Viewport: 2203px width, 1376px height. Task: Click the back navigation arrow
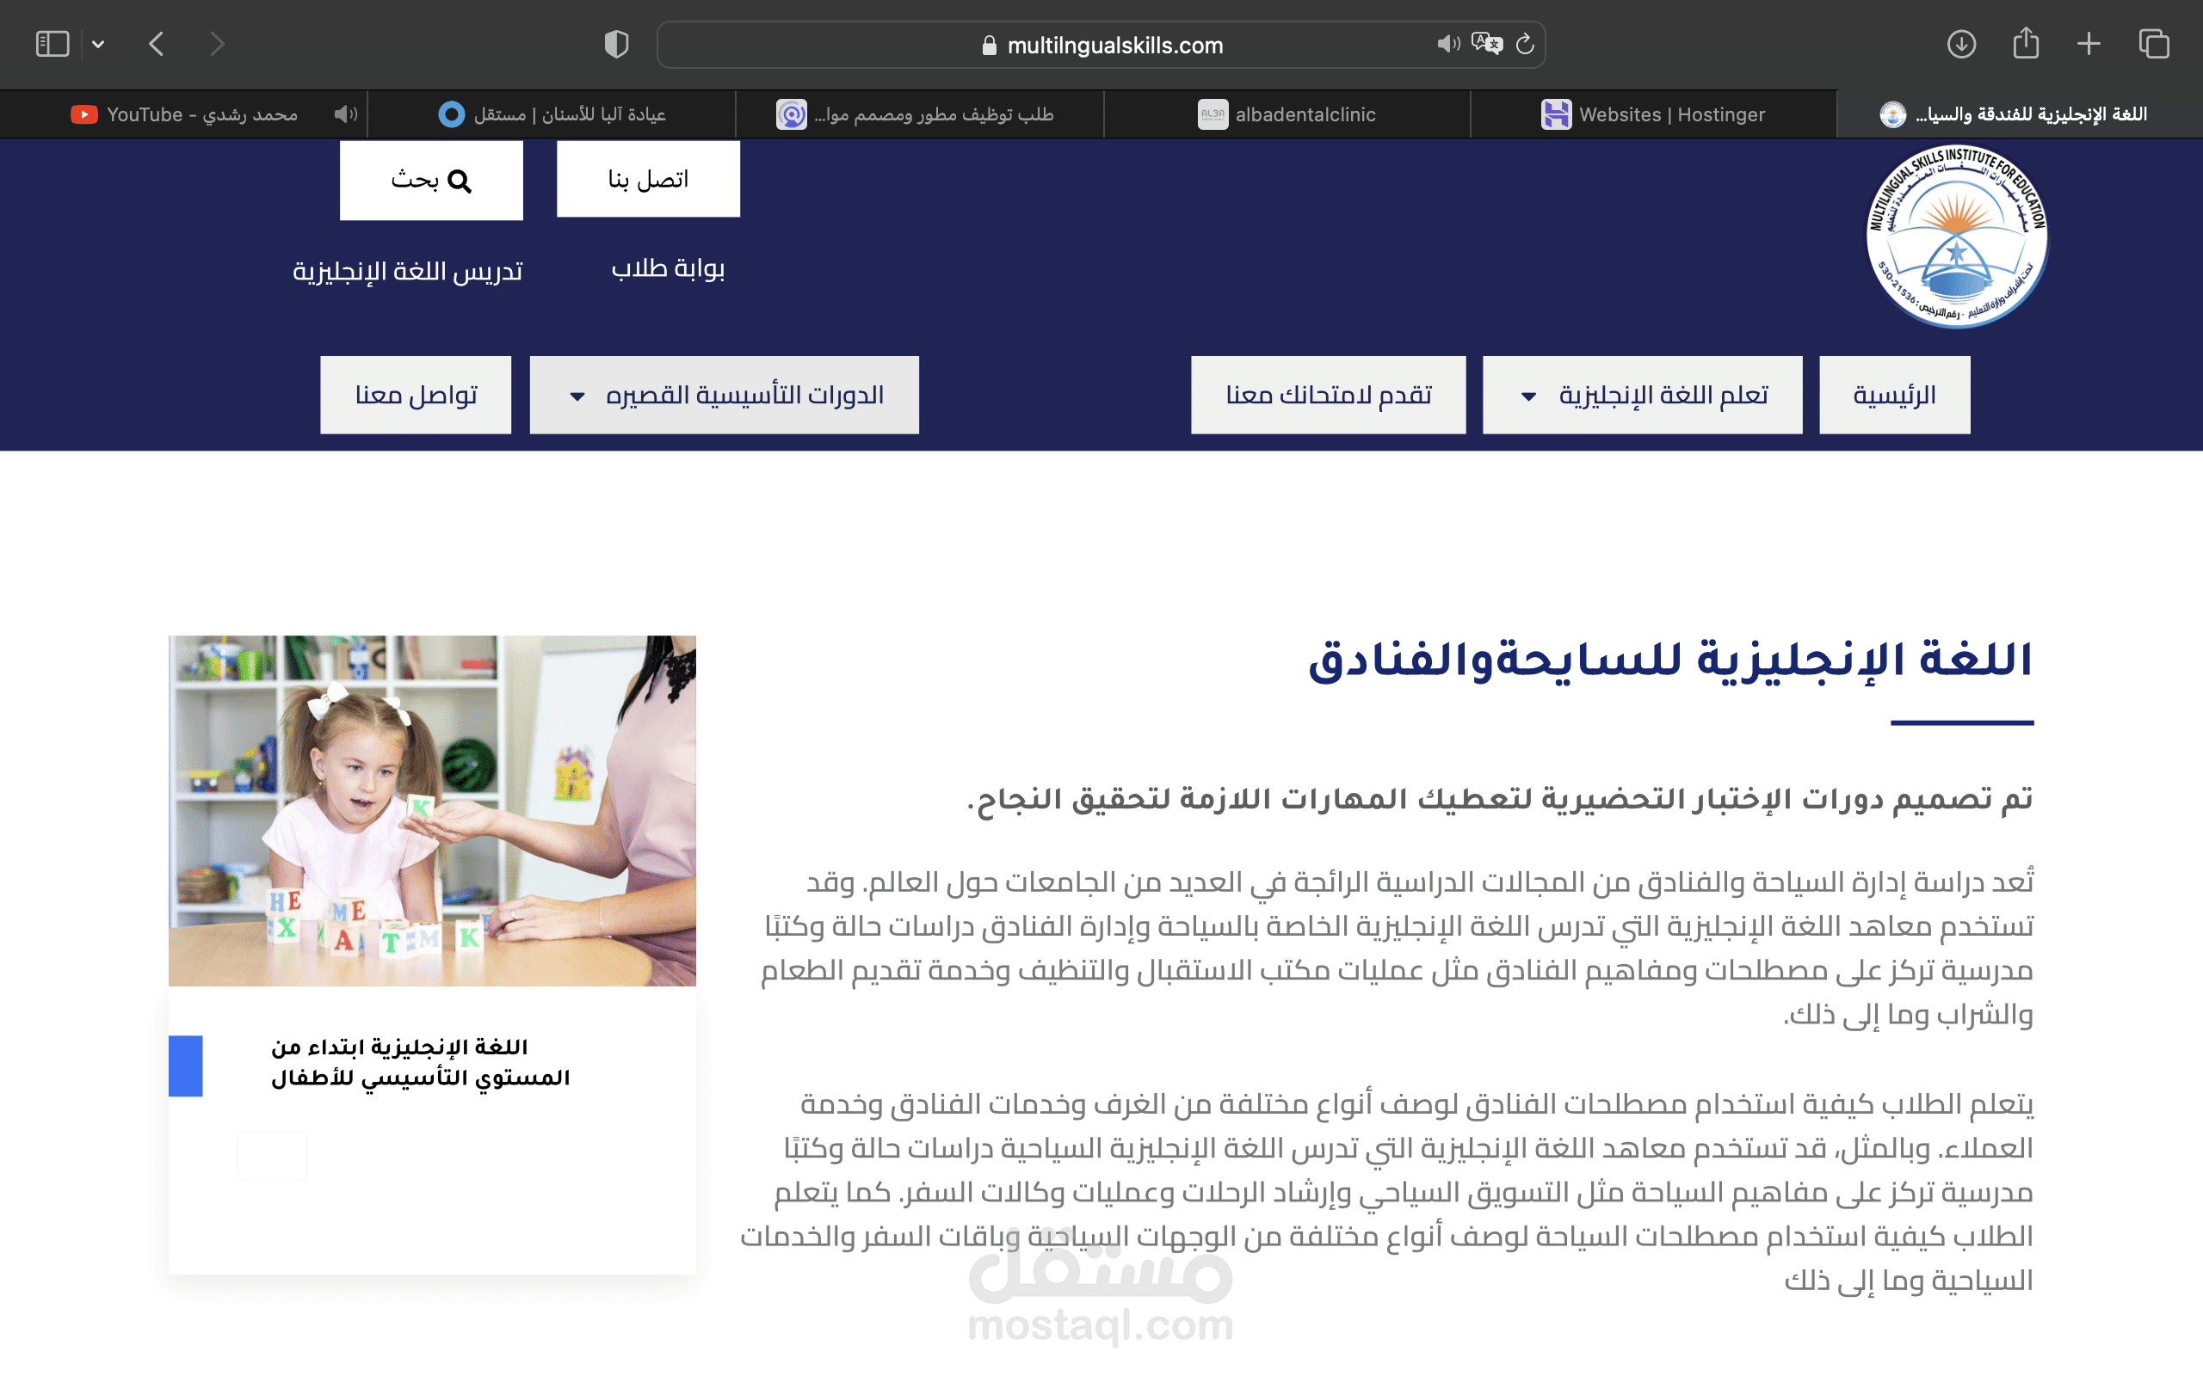click(157, 44)
